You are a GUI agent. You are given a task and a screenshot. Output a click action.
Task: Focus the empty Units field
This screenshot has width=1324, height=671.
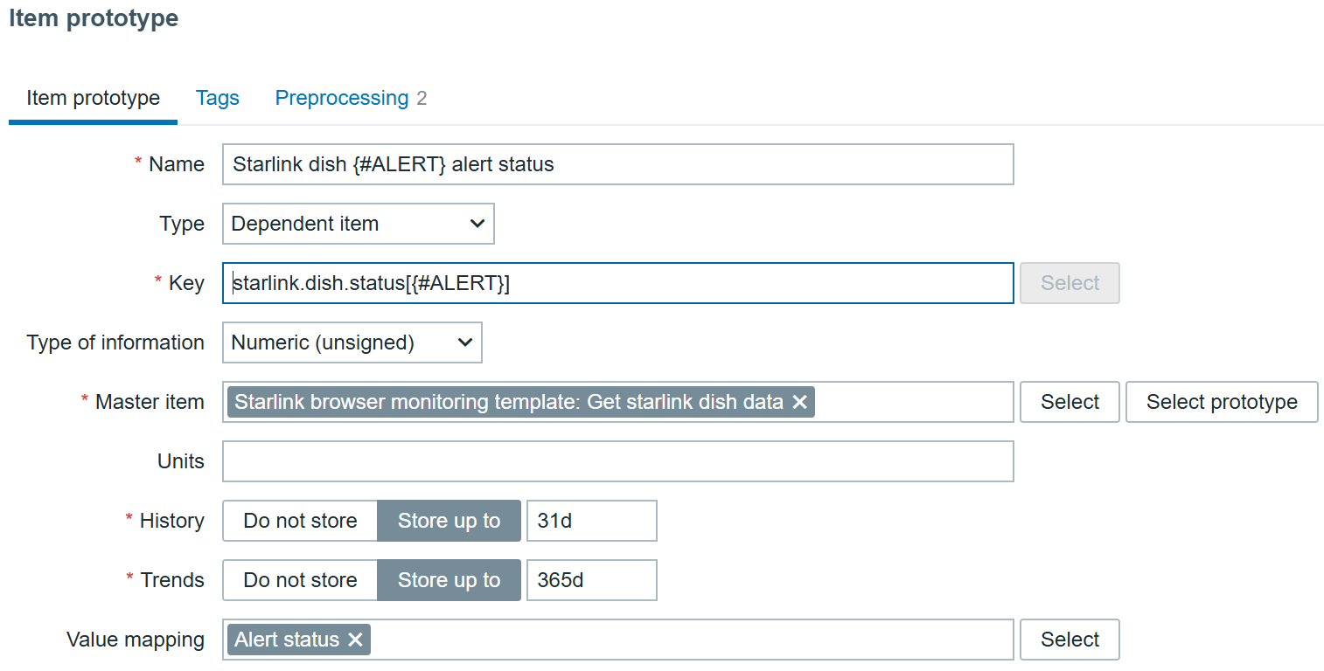click(617, 461)
